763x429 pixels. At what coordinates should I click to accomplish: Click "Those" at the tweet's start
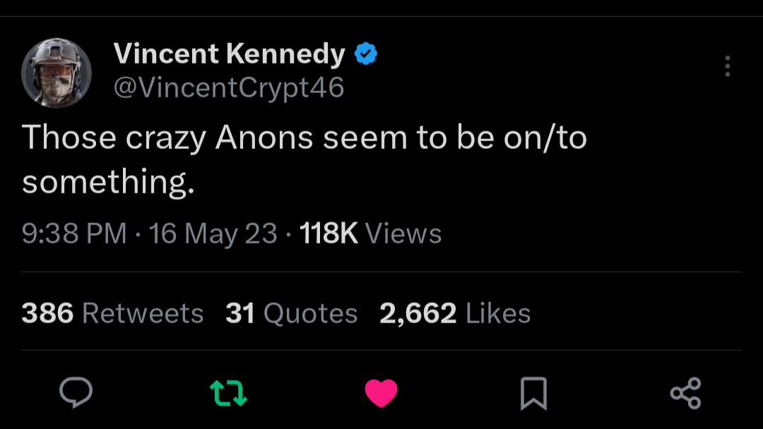click(x=69, y=138)
